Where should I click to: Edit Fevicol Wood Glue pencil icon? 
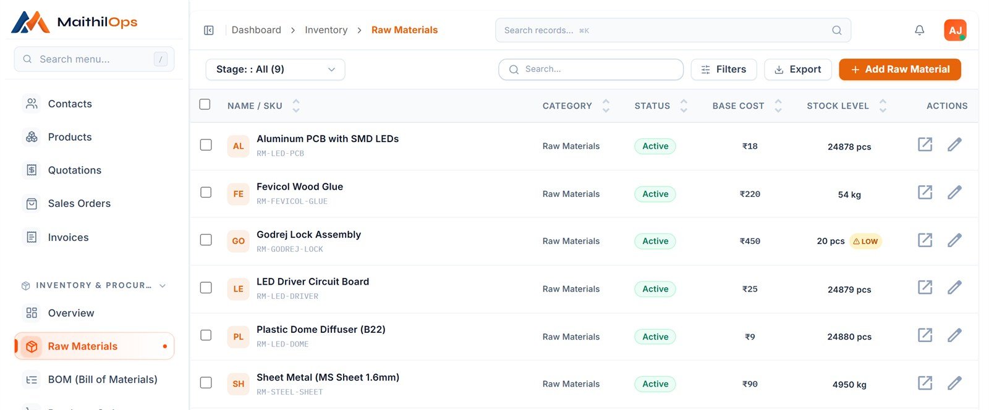point(954,192)
